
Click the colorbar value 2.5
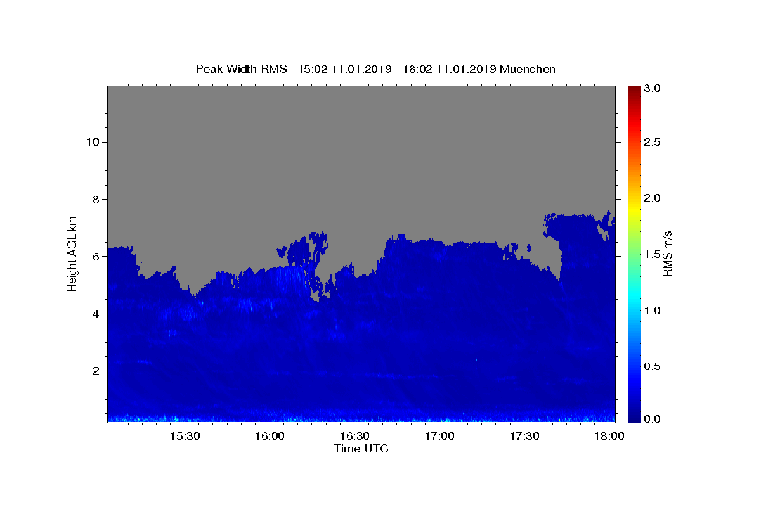coord(653,142)
